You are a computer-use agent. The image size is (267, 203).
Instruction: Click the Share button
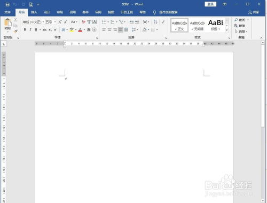[254, 12]
